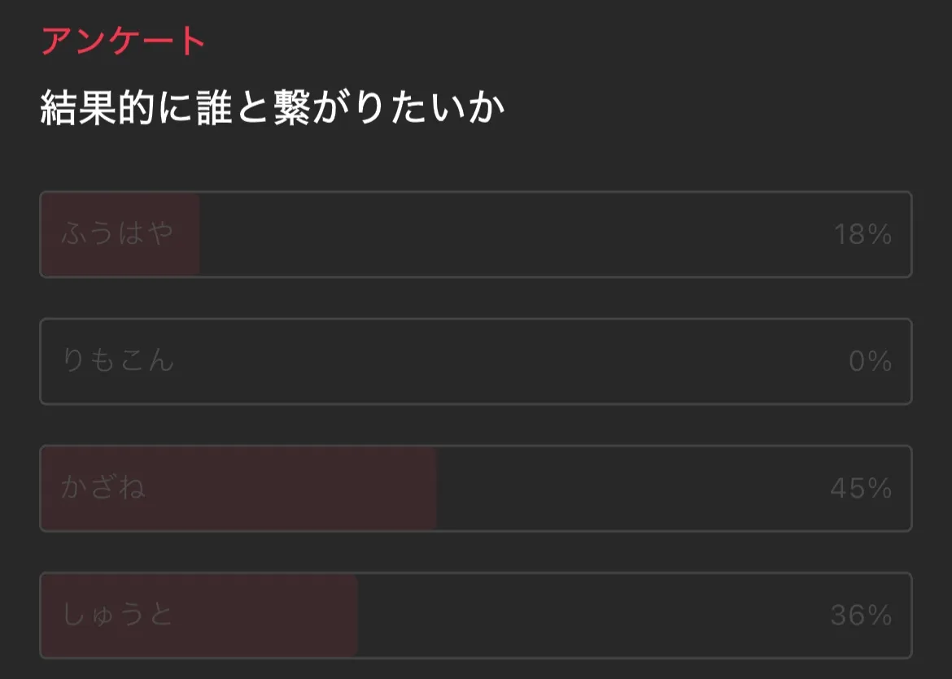Viewport: 952px width, 679px height.
Task: Tap the かざね label text
Action: (103, 488)
